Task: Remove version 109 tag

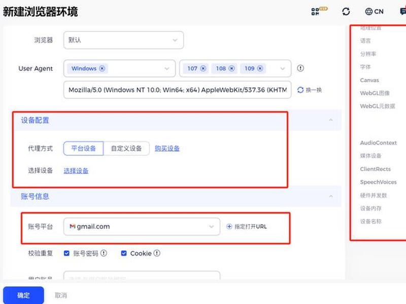Action: click(x=260, y=68)
